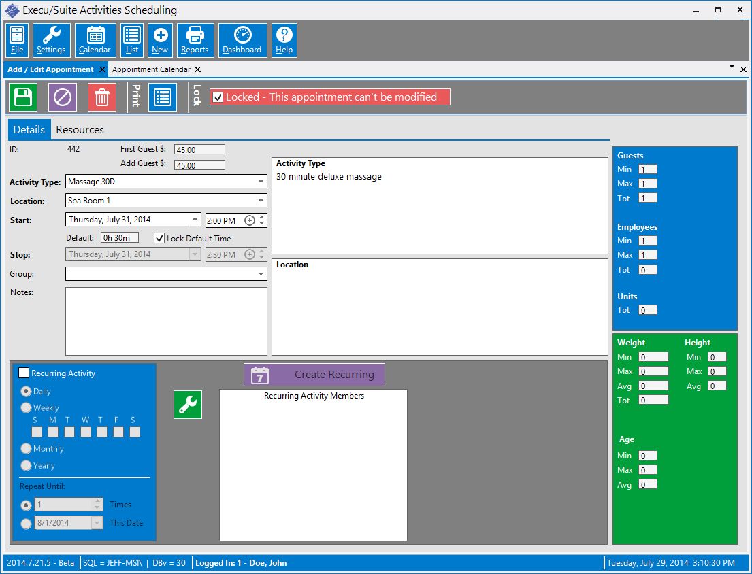Viewport: 752px width, 574px height.
Task: Toggle Lock Default Time checkbox
Action: pos(159,238)
